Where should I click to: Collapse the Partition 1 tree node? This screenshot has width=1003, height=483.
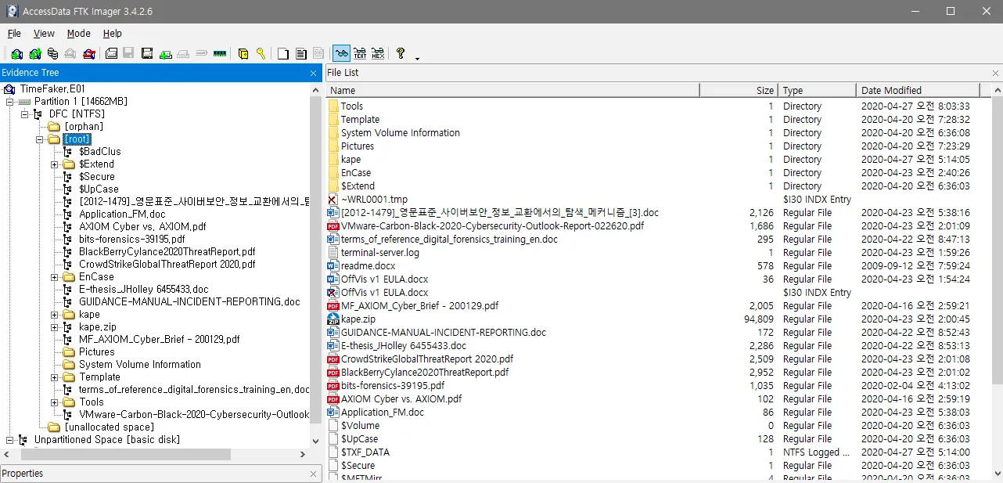(10, 102)
